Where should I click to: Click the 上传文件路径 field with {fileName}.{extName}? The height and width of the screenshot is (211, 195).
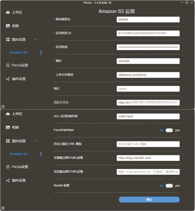click(148, 75)
